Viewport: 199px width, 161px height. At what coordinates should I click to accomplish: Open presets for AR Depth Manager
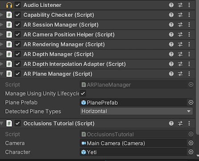(180, 54)
